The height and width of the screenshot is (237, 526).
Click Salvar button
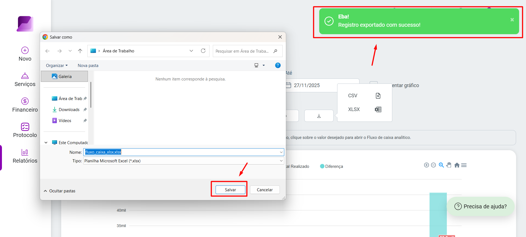pos(230,190)
